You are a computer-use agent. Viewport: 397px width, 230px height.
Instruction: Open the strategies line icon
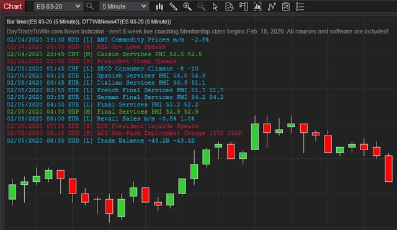pyautogui.click(x=272, y=7)
